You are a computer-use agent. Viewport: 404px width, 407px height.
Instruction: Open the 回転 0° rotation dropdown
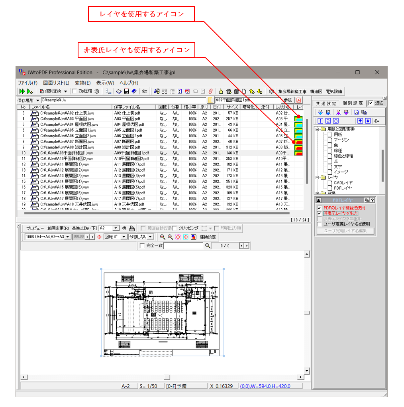tap(124, 237)
